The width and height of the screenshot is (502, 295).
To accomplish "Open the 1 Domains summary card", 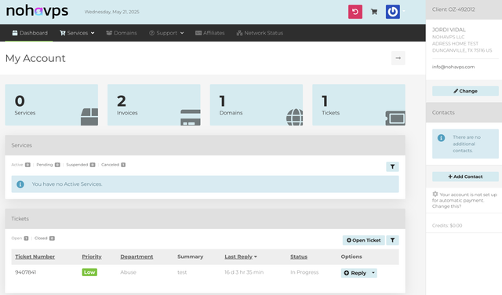I will point(256,104).
